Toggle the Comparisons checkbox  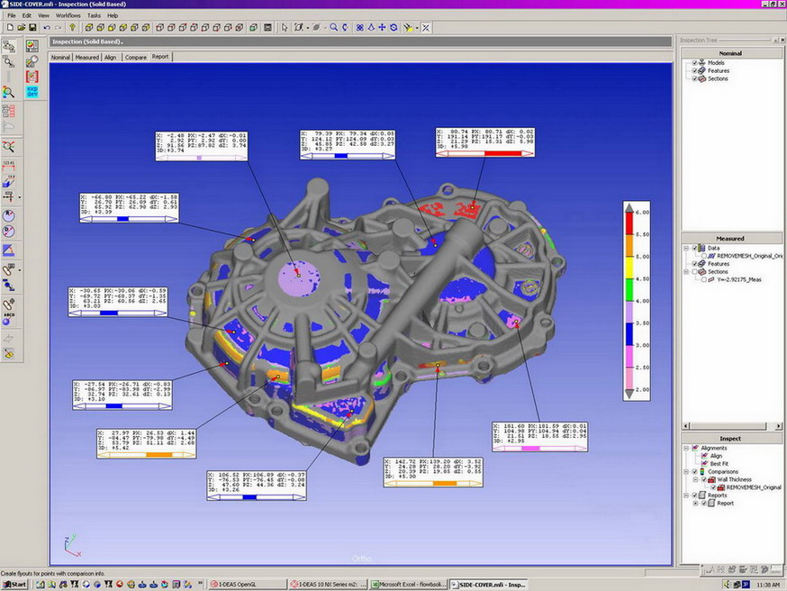tap(694, 471)
